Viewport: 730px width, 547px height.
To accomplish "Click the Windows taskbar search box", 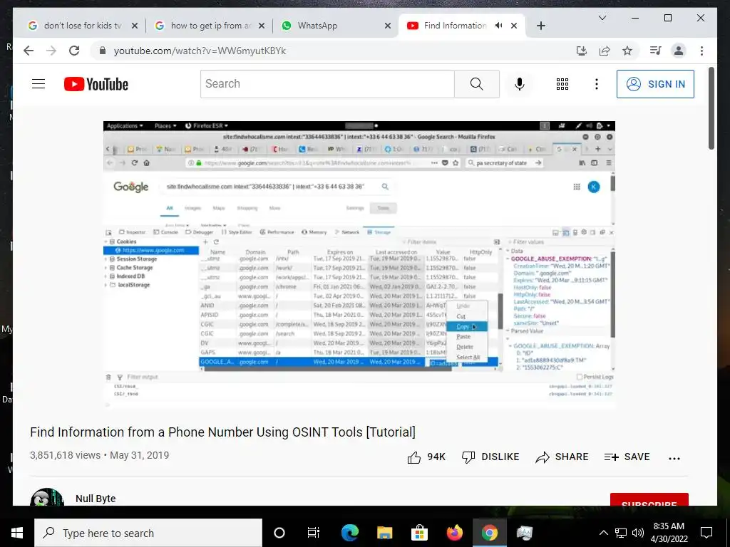I will (x=148, y=533).
